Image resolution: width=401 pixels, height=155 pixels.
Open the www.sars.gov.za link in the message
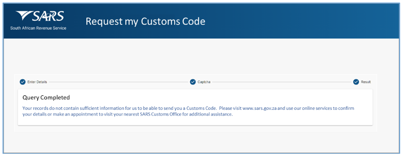point(260,108)
